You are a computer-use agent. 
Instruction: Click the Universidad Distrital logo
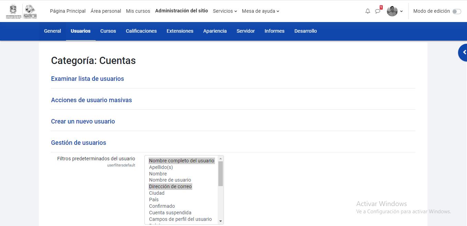pos(12,11)
